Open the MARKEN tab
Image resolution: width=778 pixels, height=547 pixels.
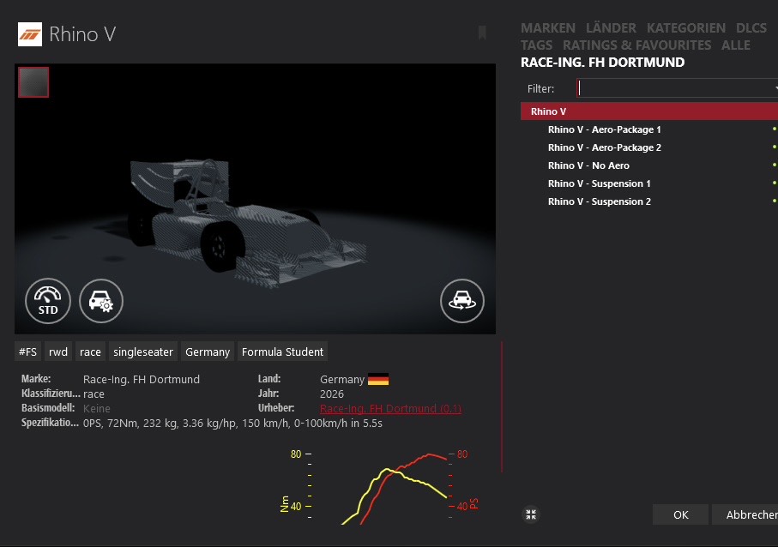pyautogui.click(x=548, y=27)
